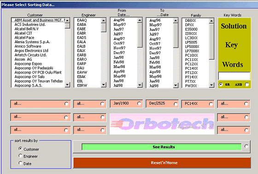Click scroll-up arrow of Customer list
This screenshot has width=258, height=174.
point(67,21)
